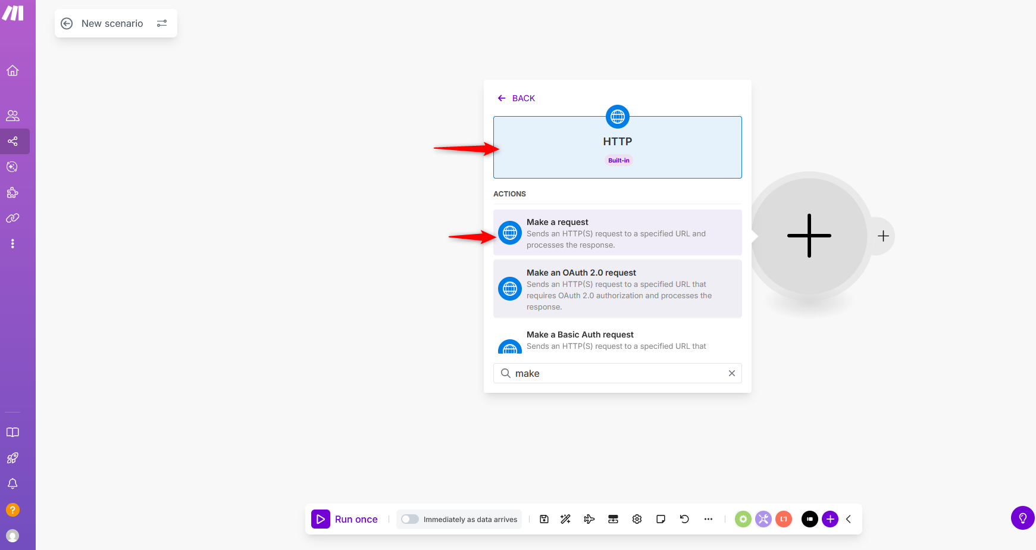Click the notes sticky note icon

pyautogui.click(x=661, y=519)
